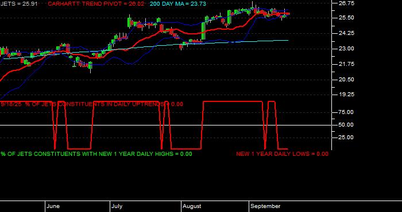Select the CARHARTT TREND PIVOT = 26.02 label
402x212 pixels.
(x=96, y=4)
